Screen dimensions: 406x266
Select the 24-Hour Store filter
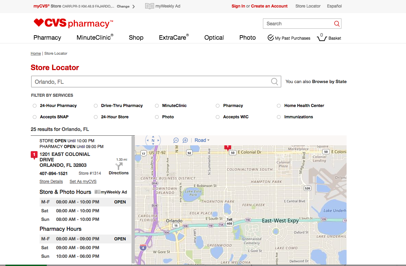coord(96,117)
